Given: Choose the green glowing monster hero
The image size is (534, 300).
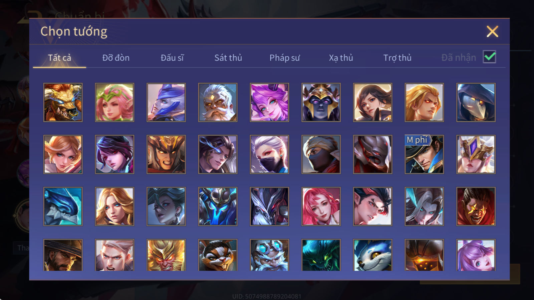Looking at the screenshot, I should click(321, 255).
